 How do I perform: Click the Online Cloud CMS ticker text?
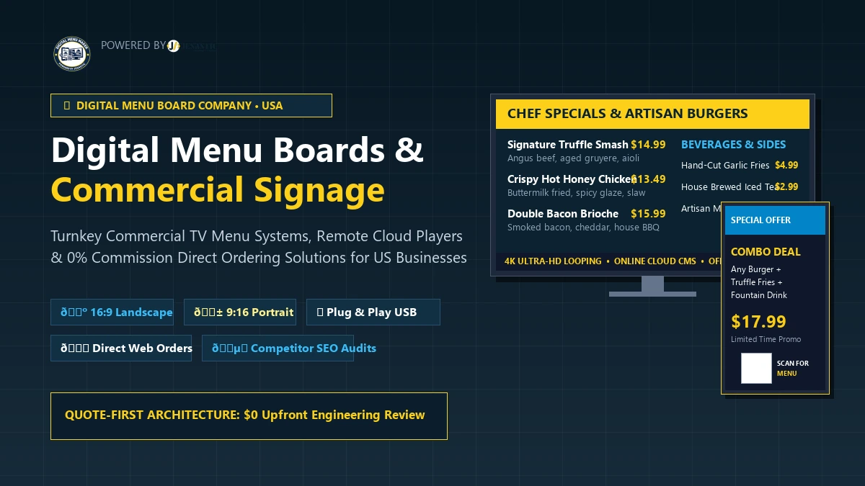coord(655,261)
